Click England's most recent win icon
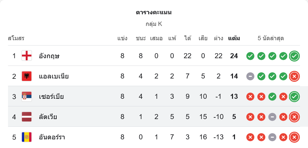Screen dimensions: 308x148 [x=294, y=56]
